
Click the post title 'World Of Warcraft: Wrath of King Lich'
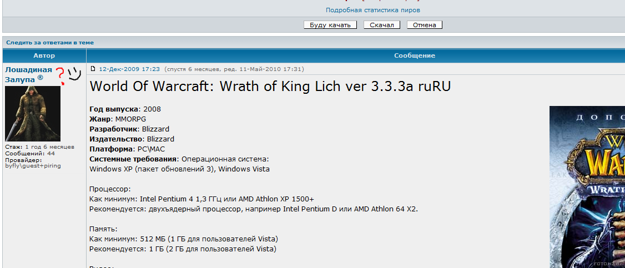[270, 87]
